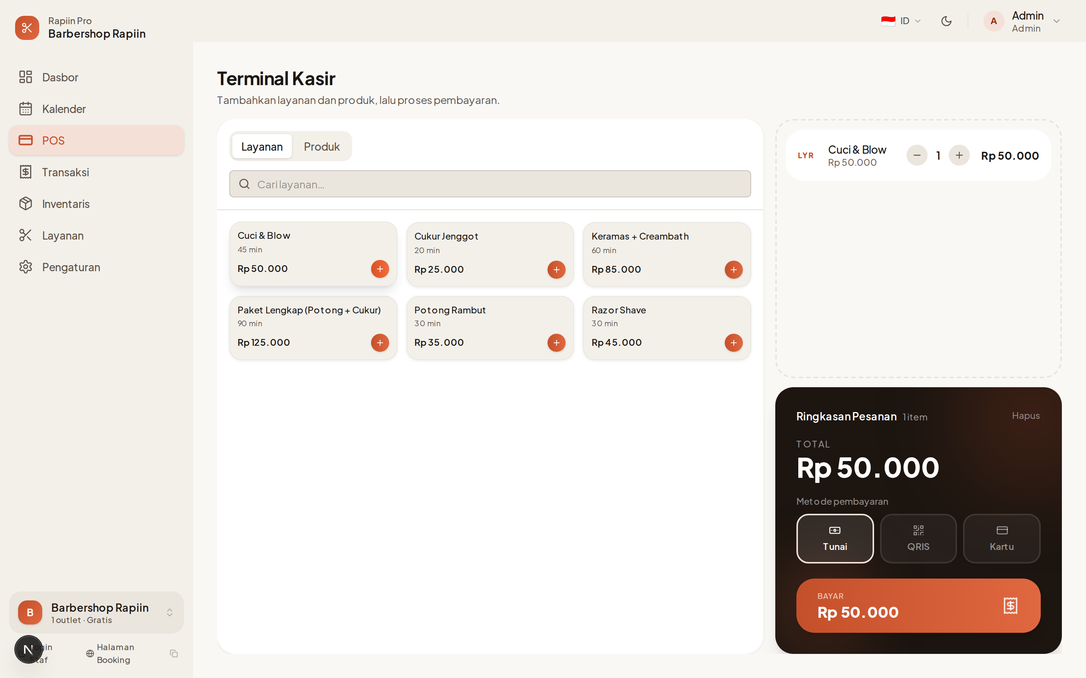Select Kartu payment method
The width and height of the screenshot is (1086, 678).
point(1002,538)
